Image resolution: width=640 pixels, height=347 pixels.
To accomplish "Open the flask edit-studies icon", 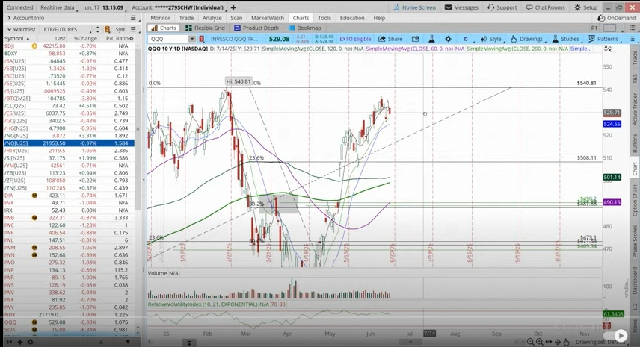I will [x=431, y=39].
